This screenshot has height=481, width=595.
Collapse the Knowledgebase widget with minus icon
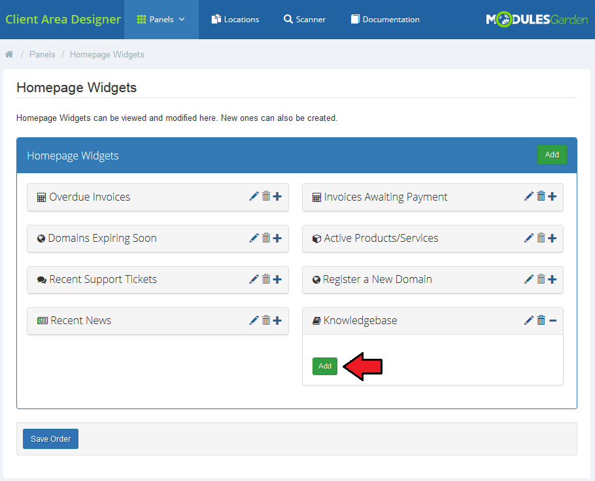(553, 321)
